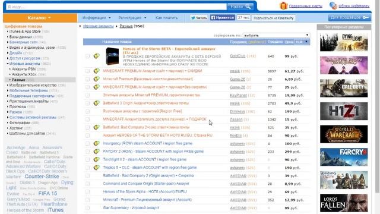The height and width of the screenshot is (214, 380).
Task: Open the Информация menu
Action: click(96, 18)
